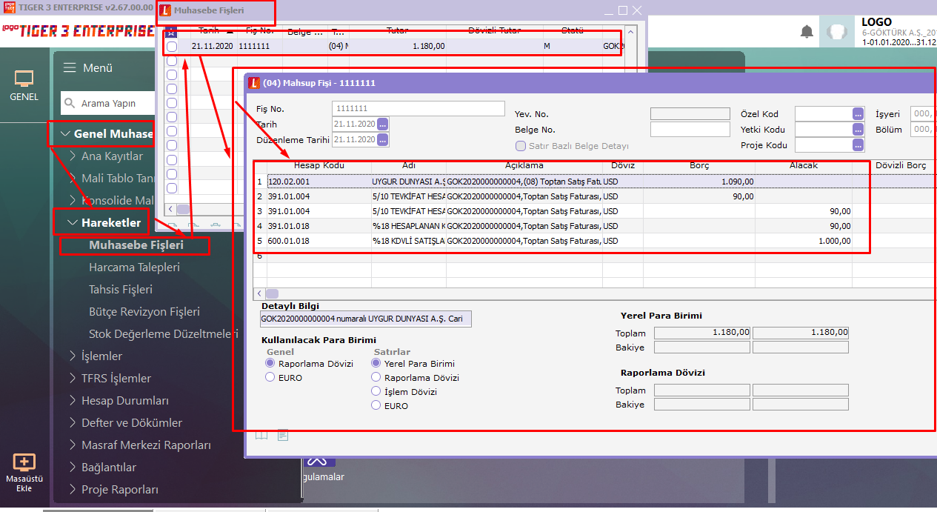Open Bütçe Revizyon Fişleri menu item
Image resolution: width=937 pixels, height=512 pixels.
pos(144,312)
